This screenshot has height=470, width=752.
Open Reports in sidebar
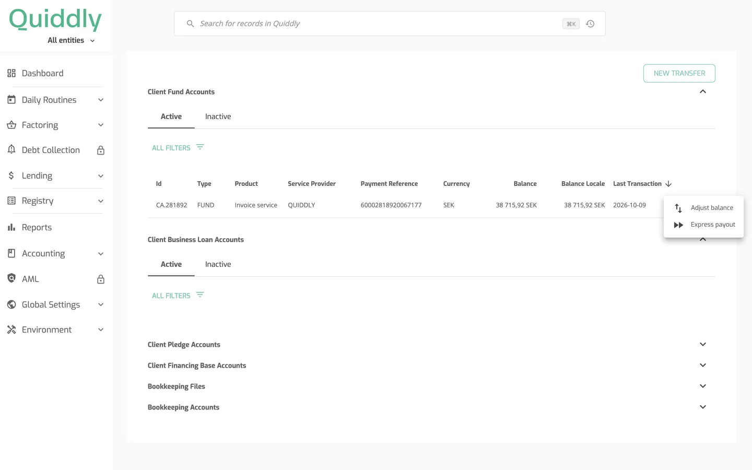37,227
